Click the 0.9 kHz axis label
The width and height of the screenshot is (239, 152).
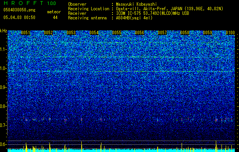[x=3, y=87]
